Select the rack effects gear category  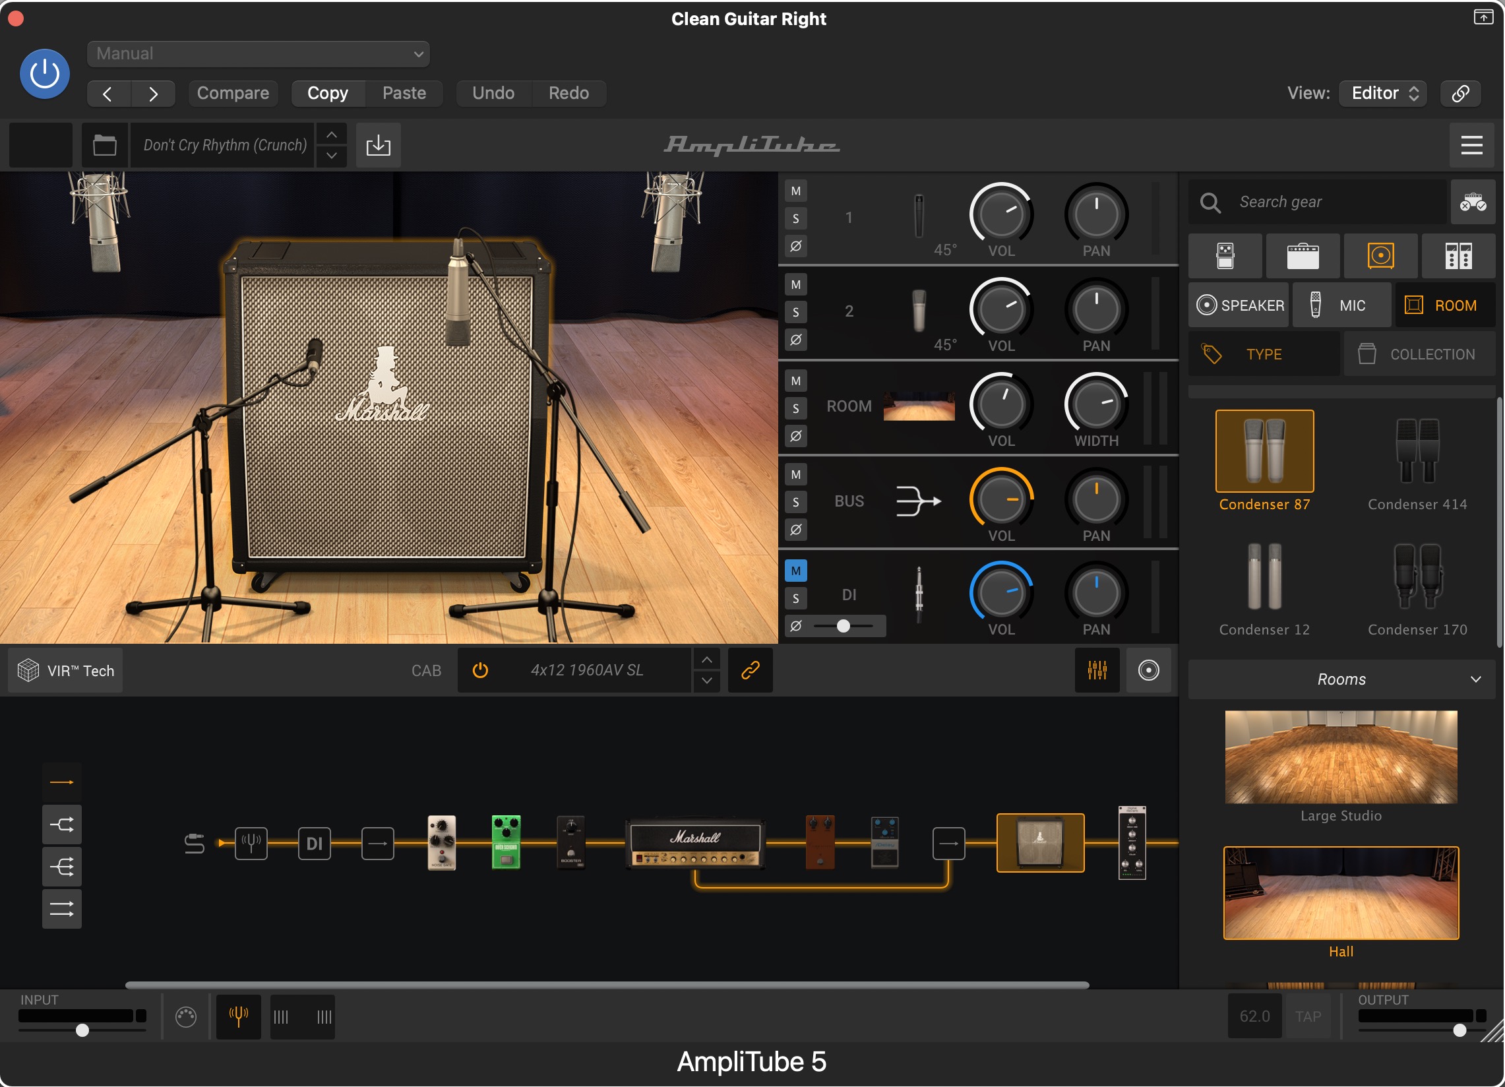click(1459, 256)
